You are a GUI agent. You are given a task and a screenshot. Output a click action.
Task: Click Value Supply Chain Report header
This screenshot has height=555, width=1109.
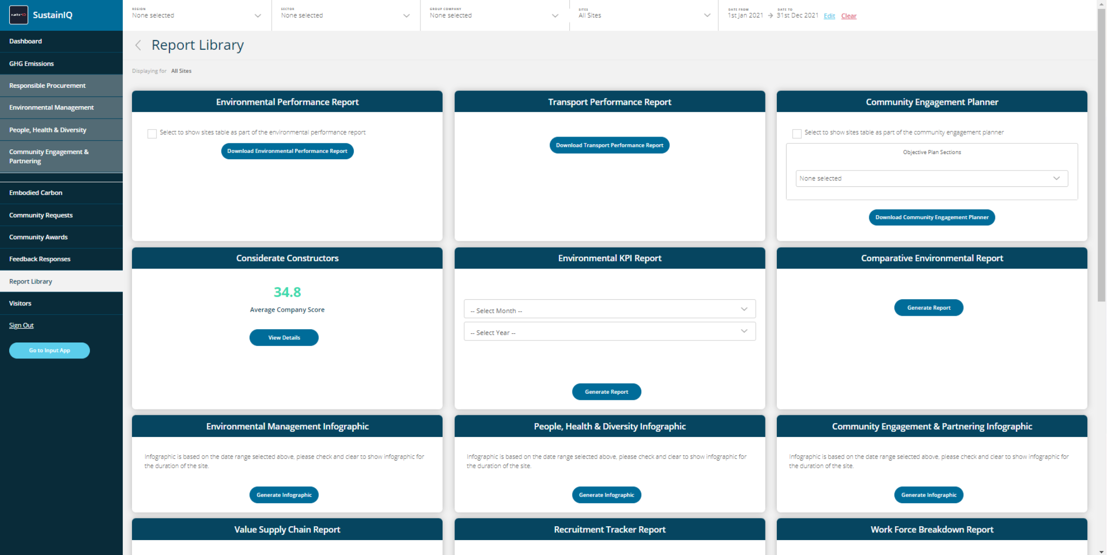coord(287,529)
